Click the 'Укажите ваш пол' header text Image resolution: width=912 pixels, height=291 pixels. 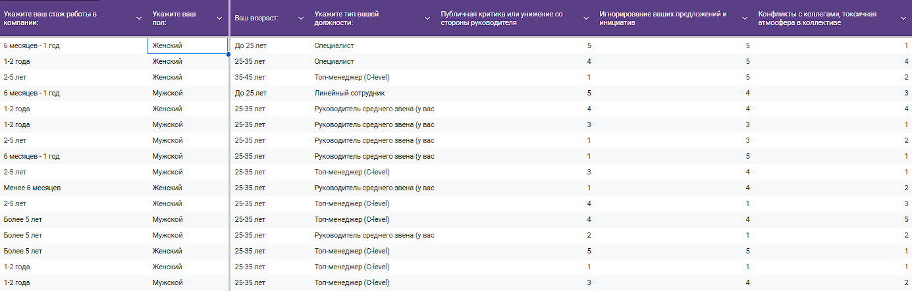coord(174,18)
